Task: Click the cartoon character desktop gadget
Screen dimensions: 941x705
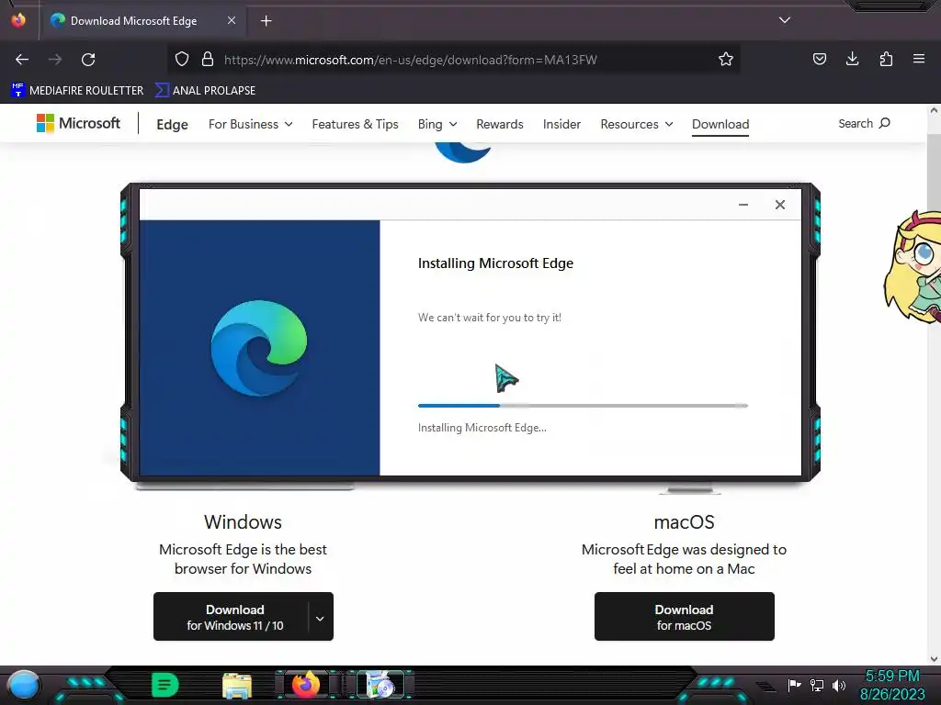Action: (913, 267)
